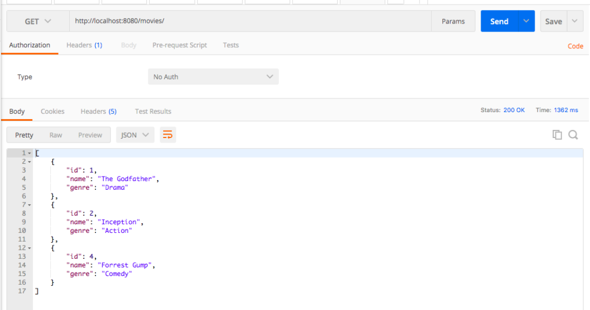The image size is (590, 310).
Task: Switch to Preview response view
Action: tap(90, 135)
